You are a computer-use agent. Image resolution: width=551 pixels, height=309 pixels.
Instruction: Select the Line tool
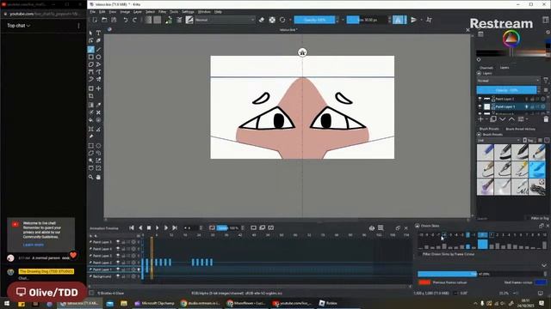pos(98,50)
